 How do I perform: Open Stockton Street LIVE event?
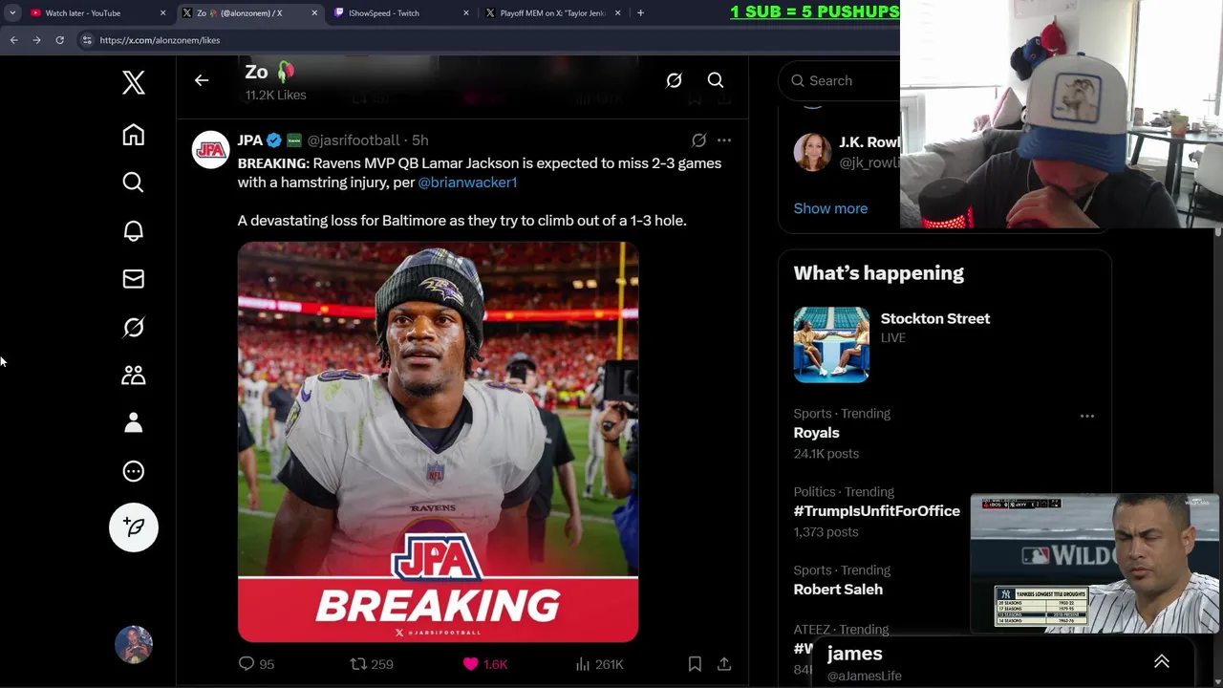[935, 319]
